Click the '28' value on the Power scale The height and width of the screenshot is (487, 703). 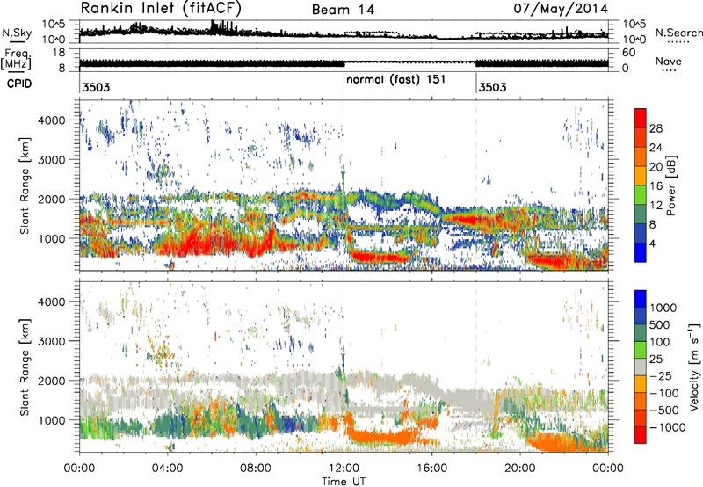tap(656, 128)
